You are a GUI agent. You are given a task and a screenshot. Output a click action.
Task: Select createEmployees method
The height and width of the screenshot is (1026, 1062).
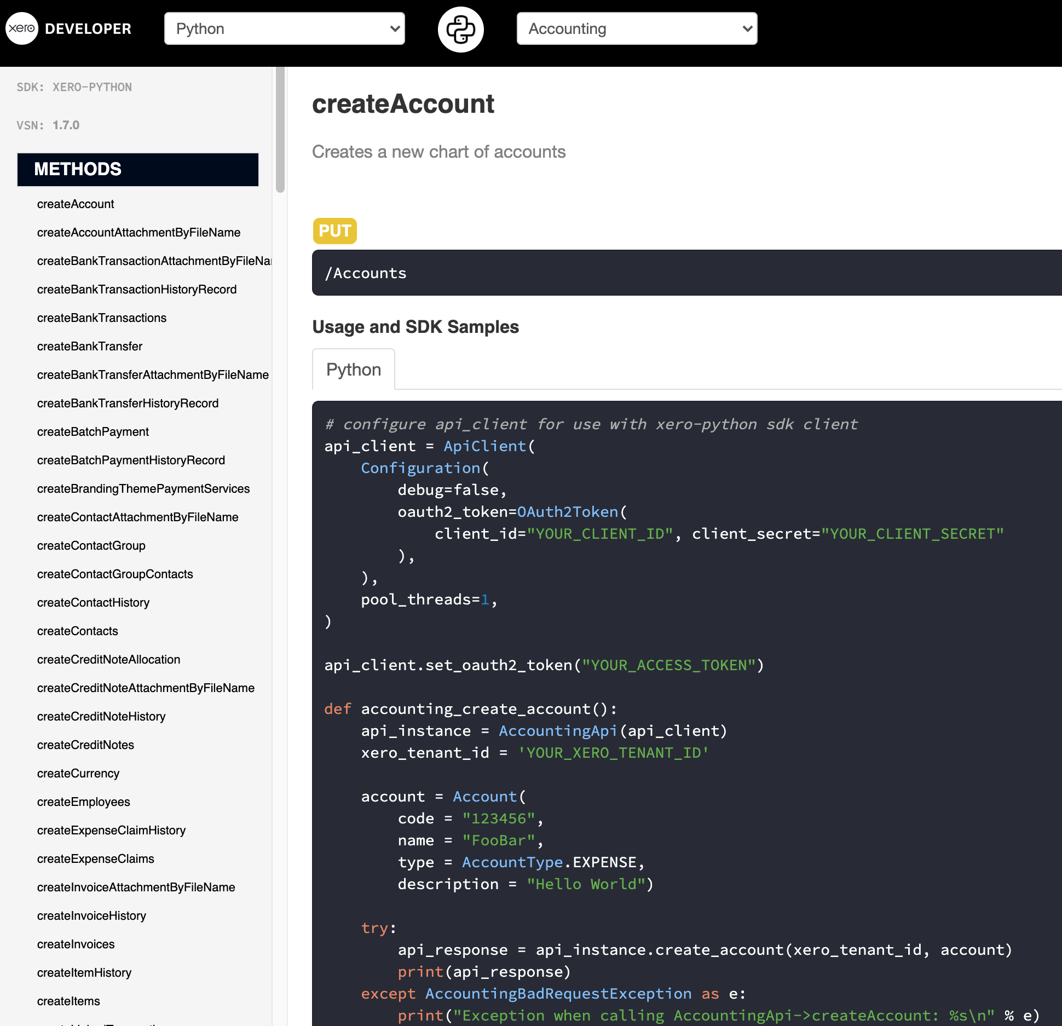[x=84, y=802]
